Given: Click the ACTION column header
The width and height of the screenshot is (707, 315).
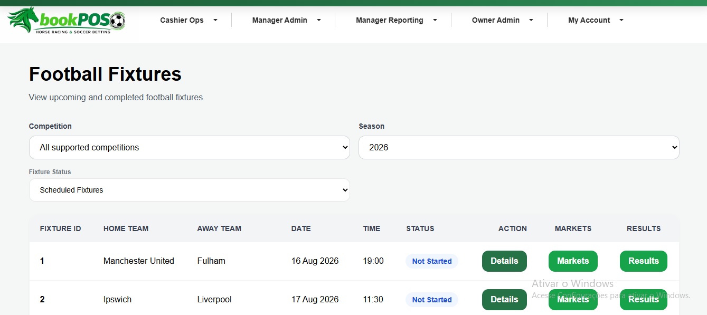Looking at the screenshot, I should 513,228.
